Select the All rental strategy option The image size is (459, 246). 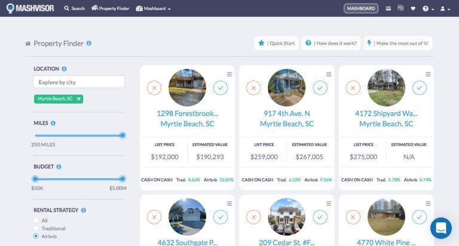(x=36, y=220)
